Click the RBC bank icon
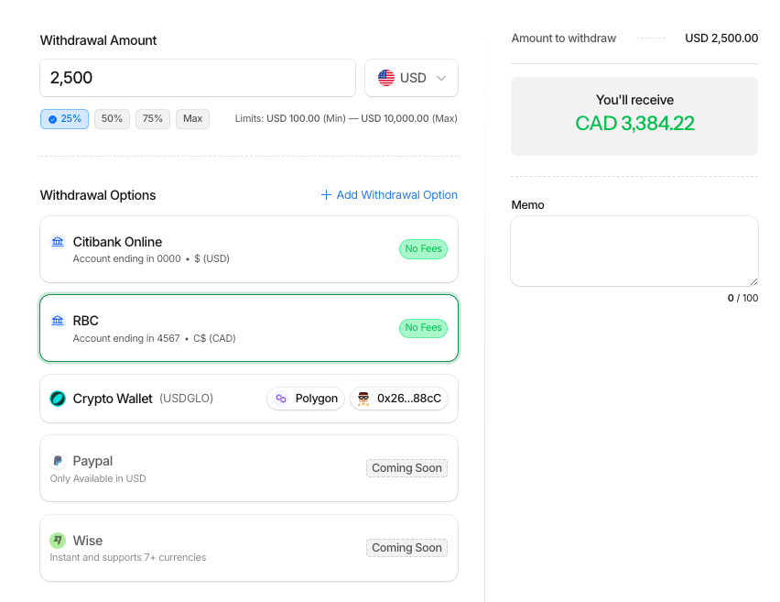The height and width of the screenshot is (602, 780). tap(58, 321)
